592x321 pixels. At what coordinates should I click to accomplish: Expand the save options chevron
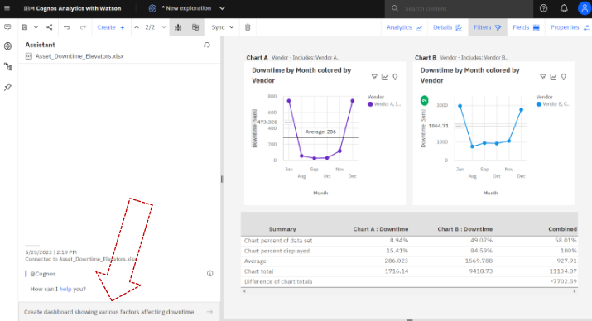(36, 27)
